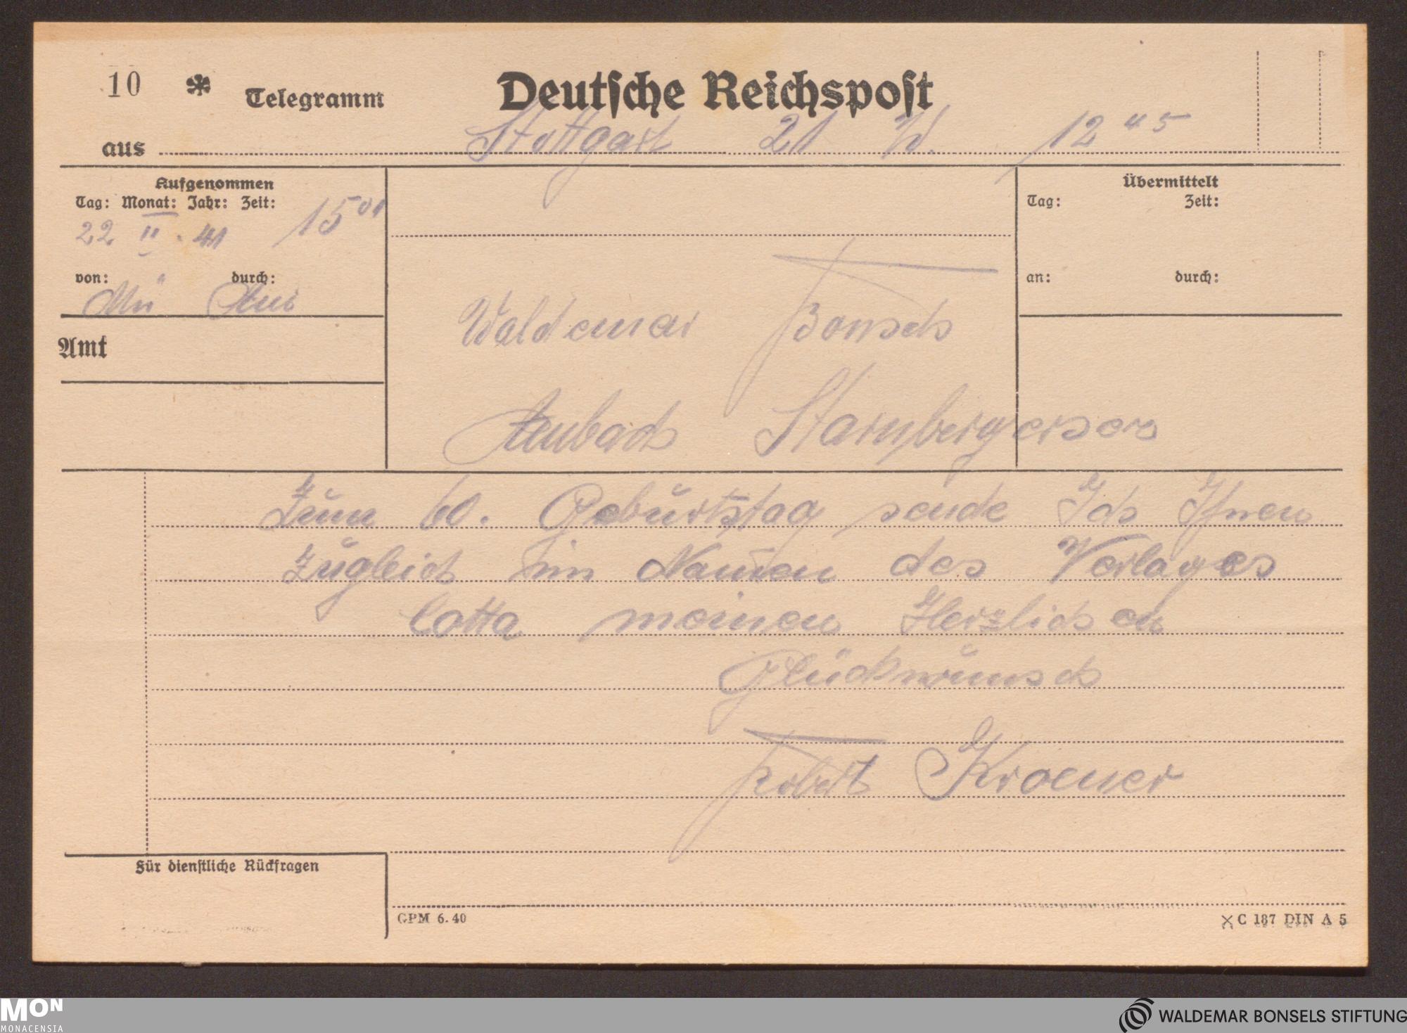This screenshot has width=1407, height=1033.
Task: Click the "durch:" label under Übermittelt
Action: tap(1196, 277)
